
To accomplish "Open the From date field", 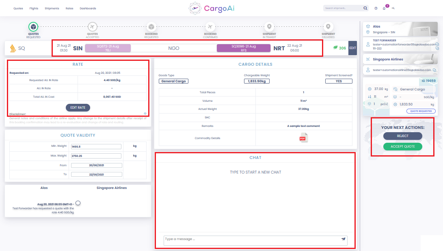I will point(96,165).
